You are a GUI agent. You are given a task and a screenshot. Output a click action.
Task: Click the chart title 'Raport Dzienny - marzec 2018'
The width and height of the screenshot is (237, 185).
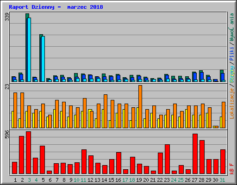coord(56,7)
